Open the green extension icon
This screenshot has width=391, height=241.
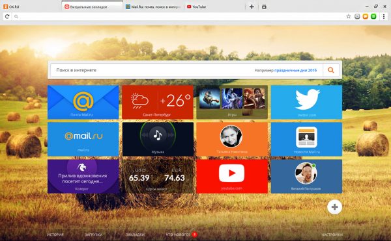point(373,16)
